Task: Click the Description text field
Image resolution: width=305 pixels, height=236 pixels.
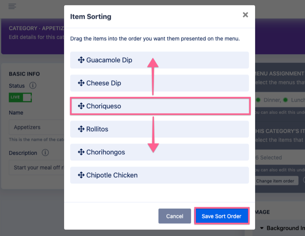Action: (x=36, y=167)
